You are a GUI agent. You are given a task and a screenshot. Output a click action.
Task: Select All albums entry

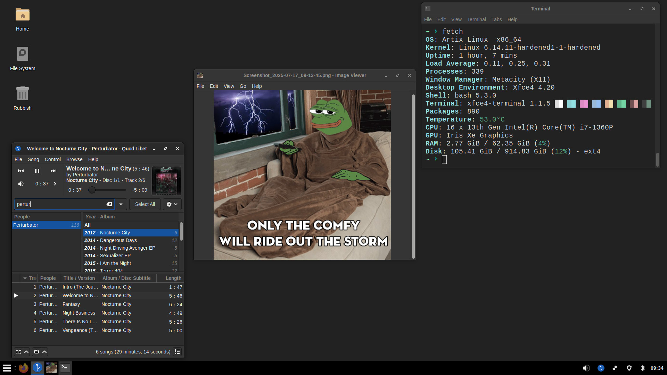coord(131,225)
